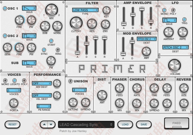Screen dimensions: 193x135
Task: Toggle the START phase button
Action: [x=51, y=41]
